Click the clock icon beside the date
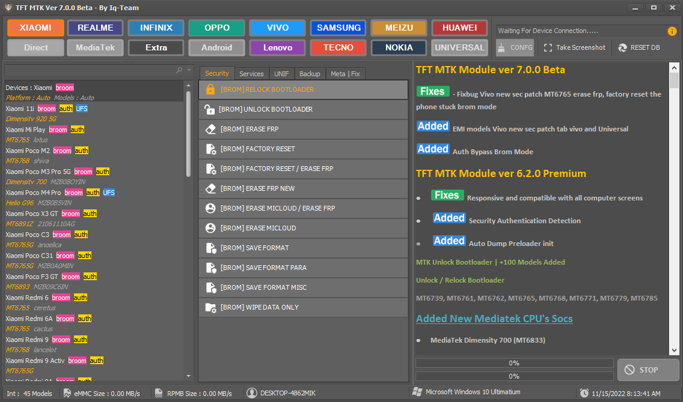Viewport: 683px width, 402px height. click(584, 394)
